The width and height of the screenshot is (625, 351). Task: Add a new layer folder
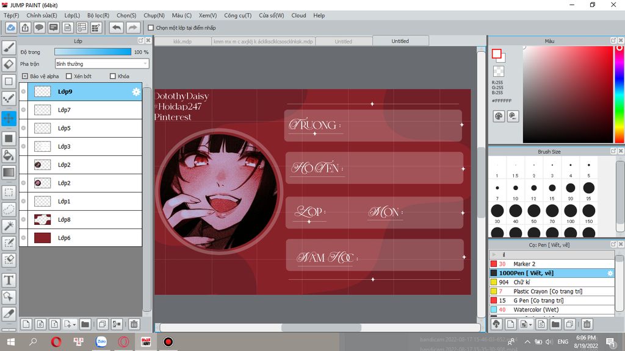(85, 324)
